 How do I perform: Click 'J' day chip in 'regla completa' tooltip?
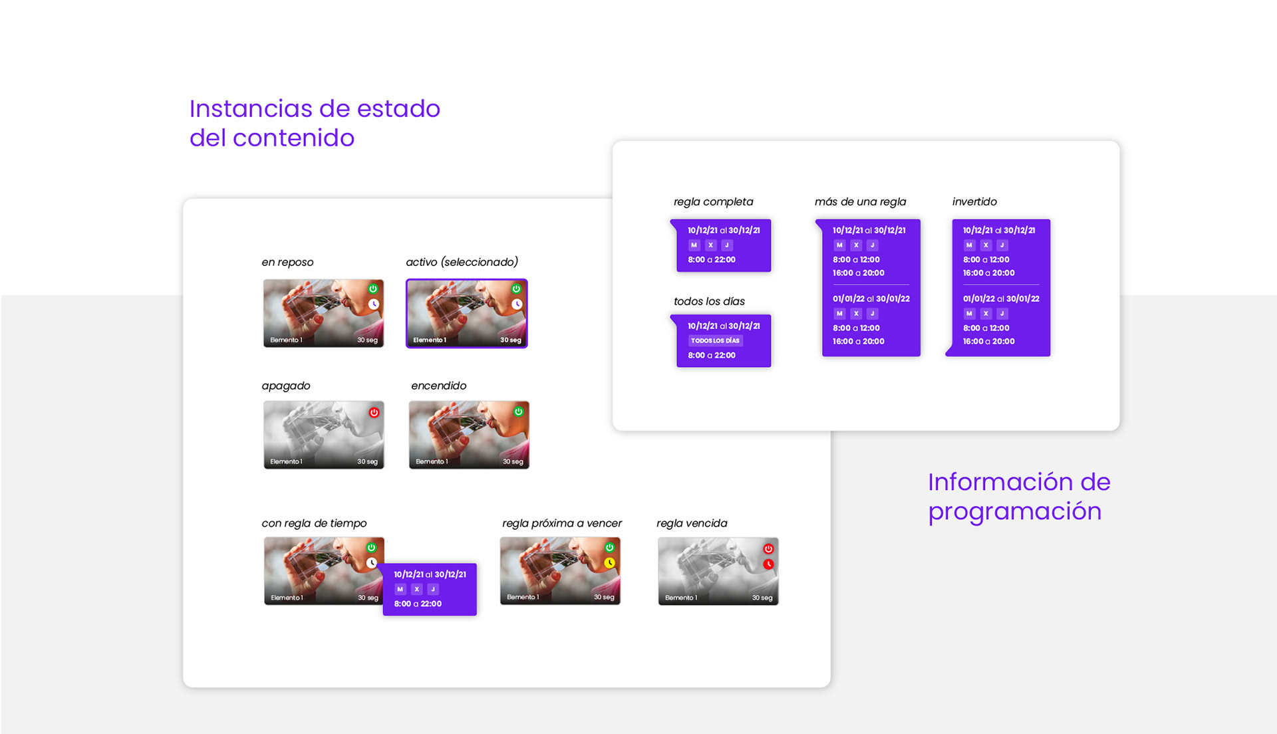tap(727, 245)
